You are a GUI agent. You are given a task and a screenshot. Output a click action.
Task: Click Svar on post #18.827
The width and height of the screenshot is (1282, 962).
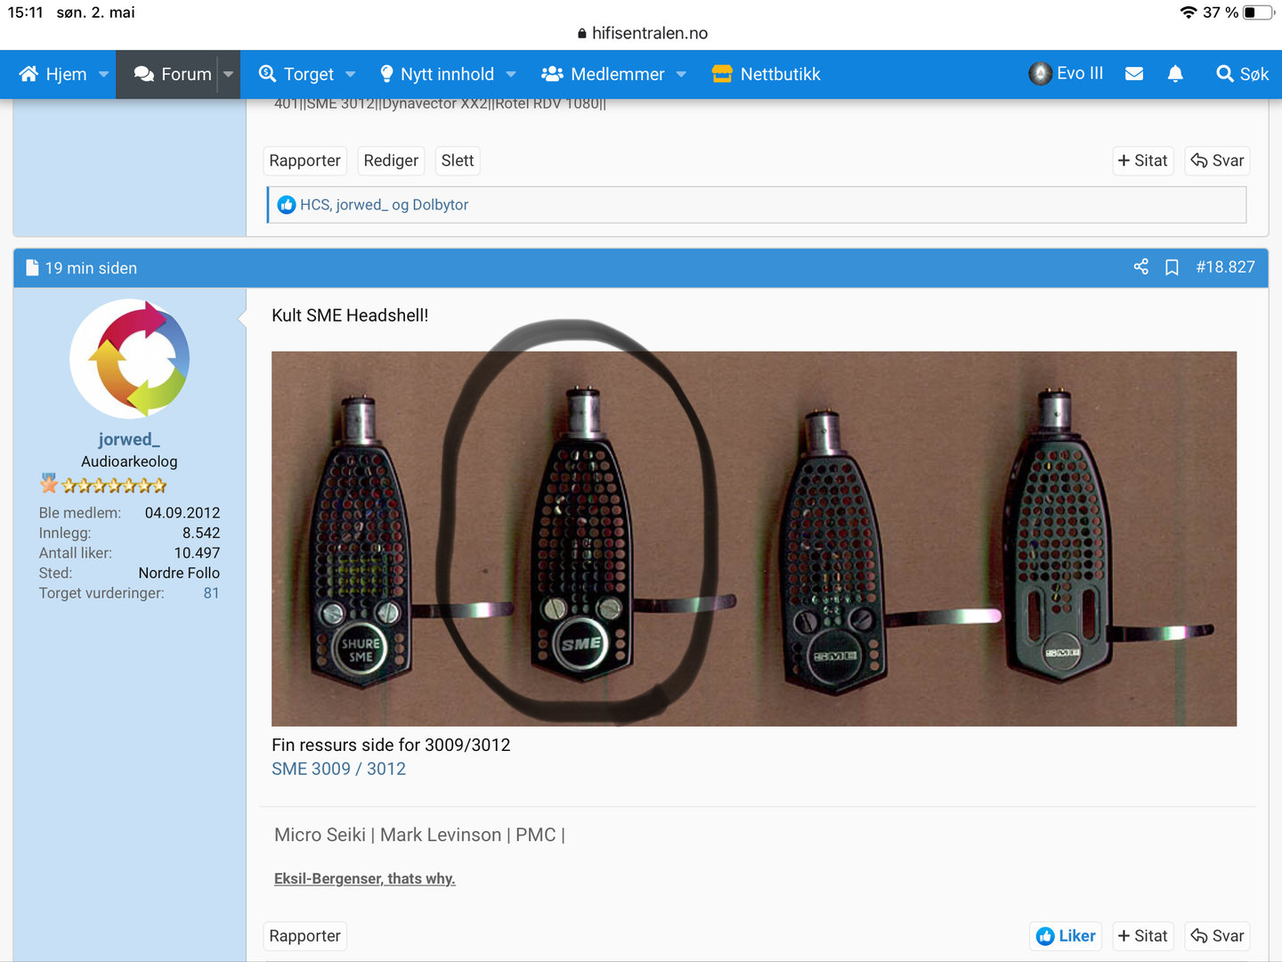point(1217,936)
